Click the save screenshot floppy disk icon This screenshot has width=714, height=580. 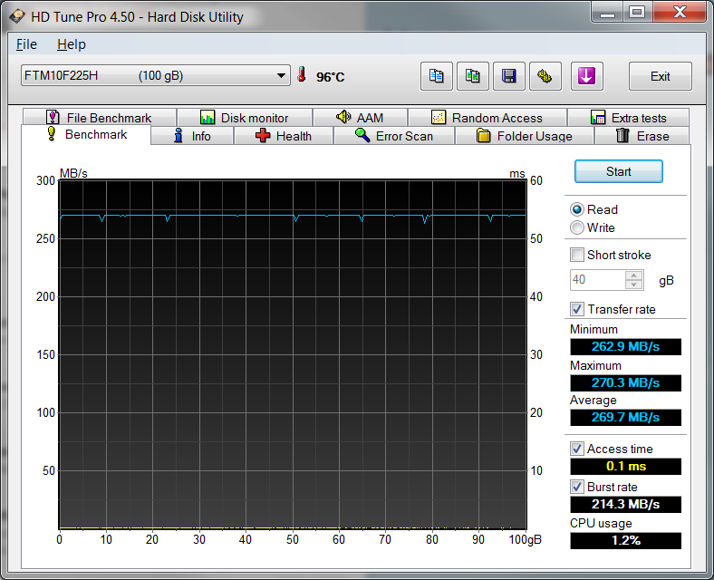click(509, 76)
